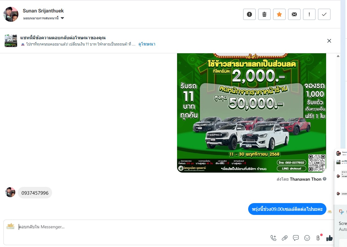
Task: Open the emoji picker
Action: [307, 238]
